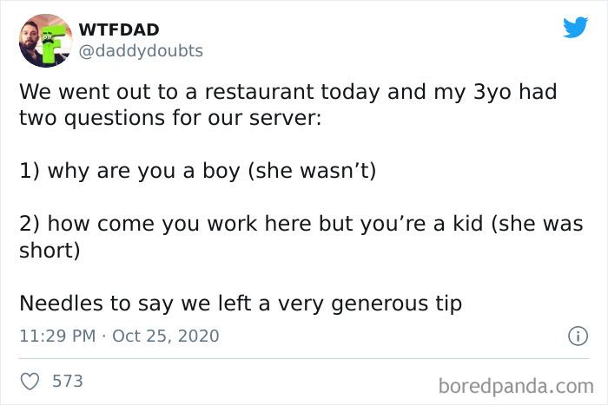Click the boredpanda.com watermark

(516, 383)
